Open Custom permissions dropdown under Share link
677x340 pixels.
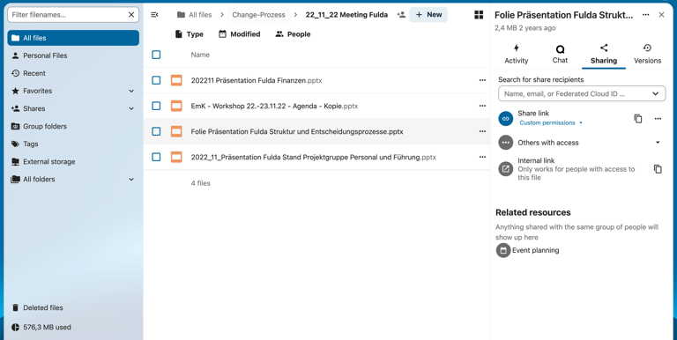pos(550,123)
